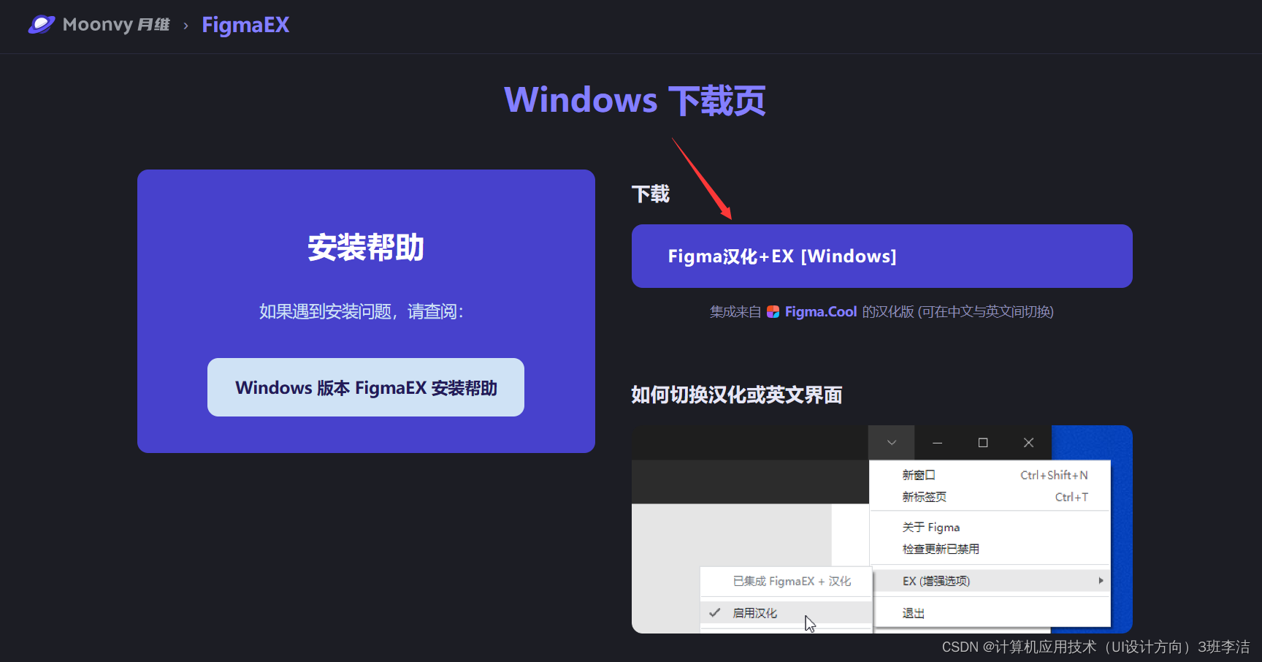Expand the EX (增强选项) submenu arrow
Screen dimensions: 1262x662
[1101, 580]
